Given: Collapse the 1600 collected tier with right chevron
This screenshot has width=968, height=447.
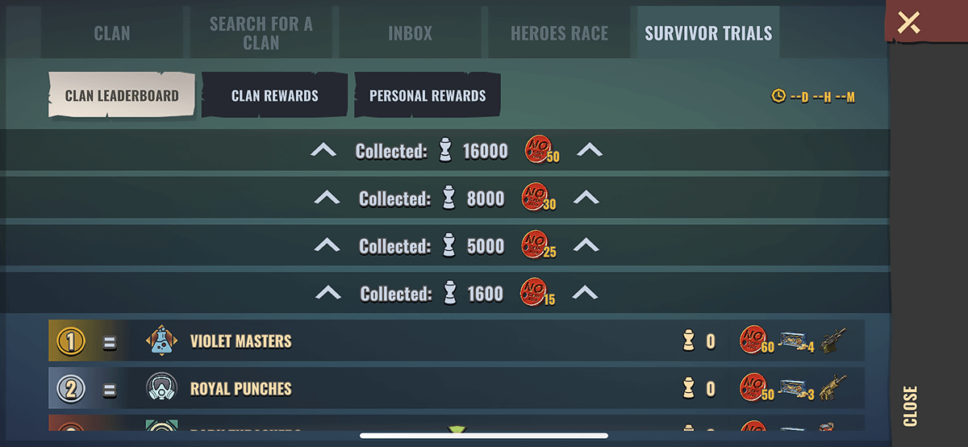Looking at the screenshot, I should pyautogui.click(x=586, y=293).
